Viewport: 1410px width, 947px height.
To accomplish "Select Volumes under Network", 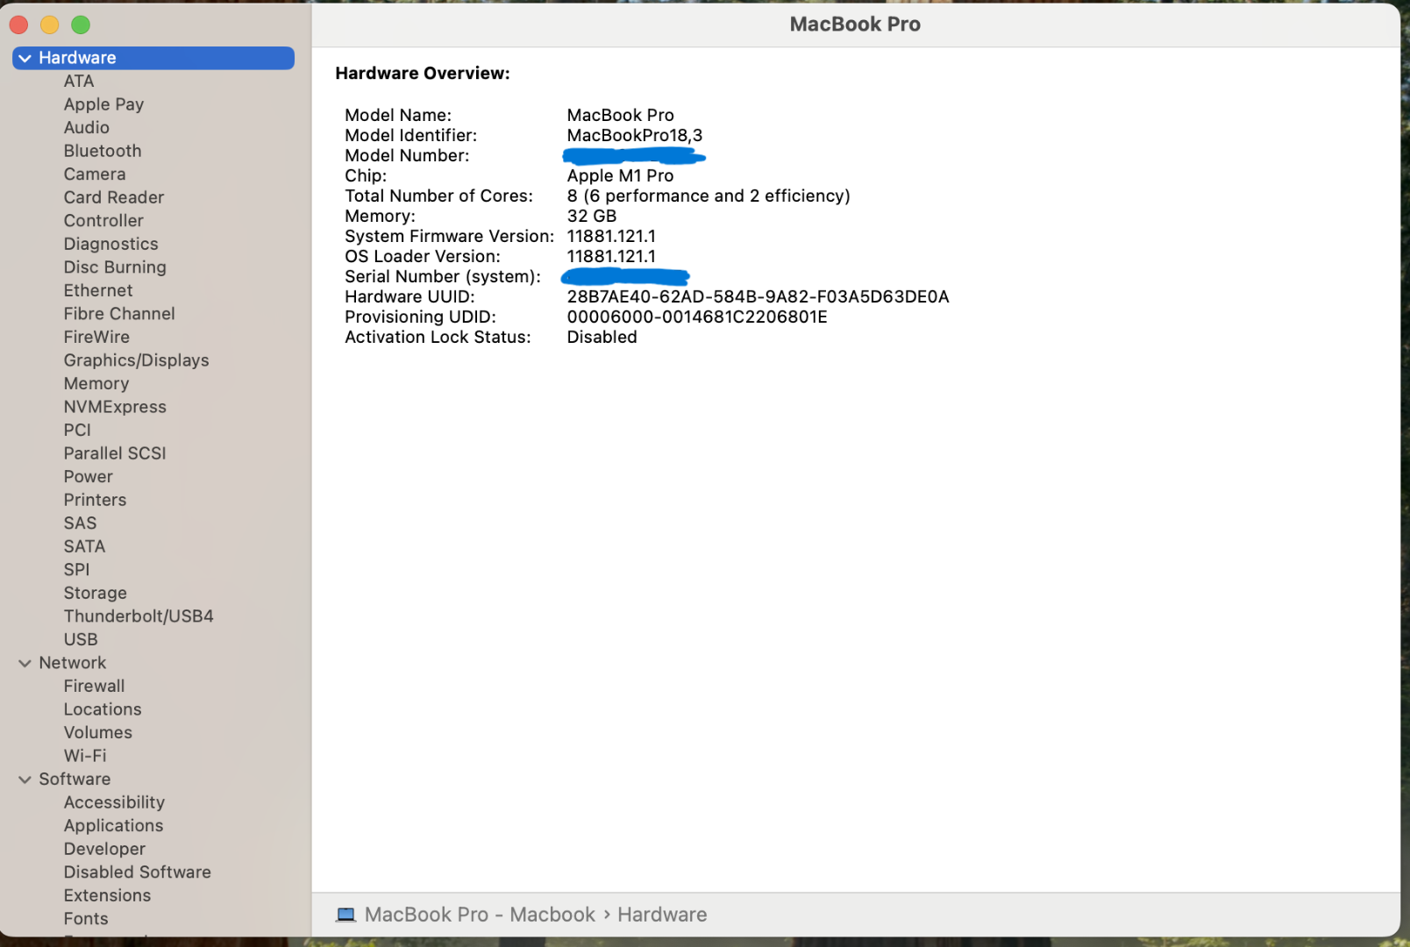I will [98, 732].
